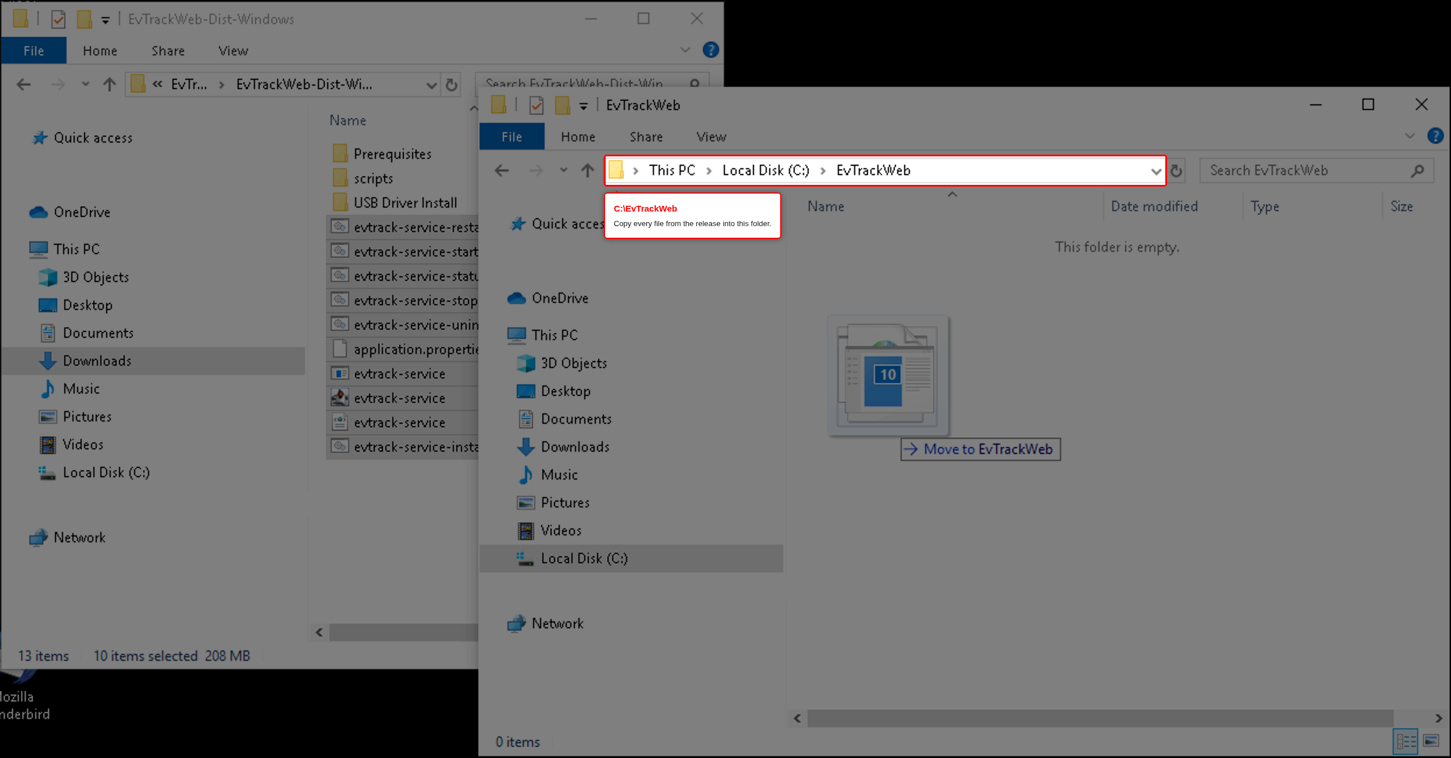Click Up arrow in EvTrackWeb-Dist-Windows window
The height and width of the screenshot is (758, 1451).
click(109, 85)
